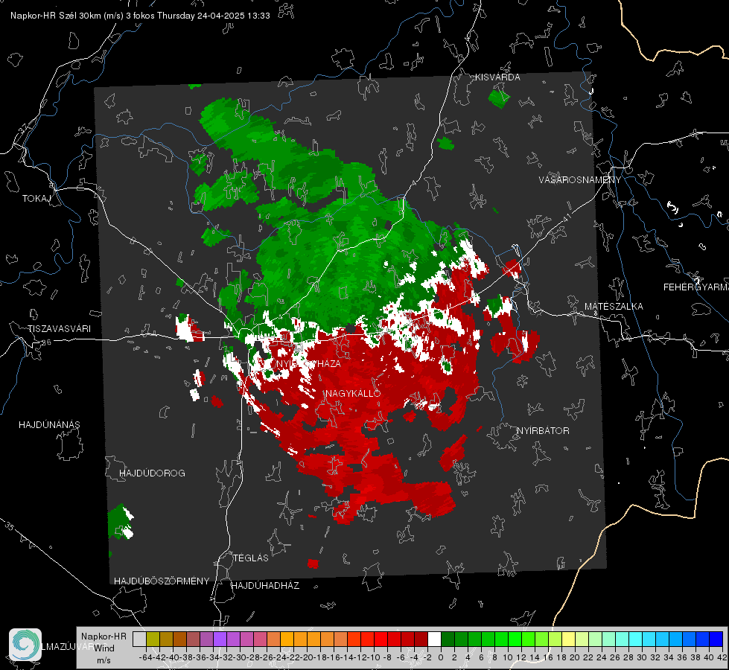Select the purple legend swatch at -34
This screenshot has width=729, height=670.
coord(220,639)
